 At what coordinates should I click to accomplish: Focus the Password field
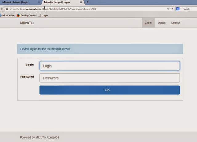click(x=110, y=78)
